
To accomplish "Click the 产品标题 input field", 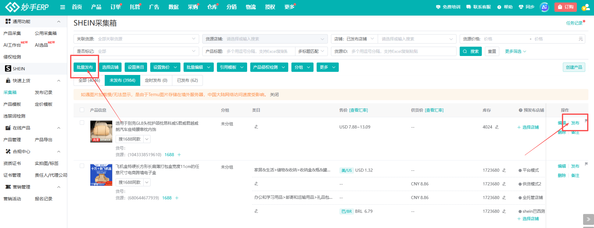I will point(249,51).
